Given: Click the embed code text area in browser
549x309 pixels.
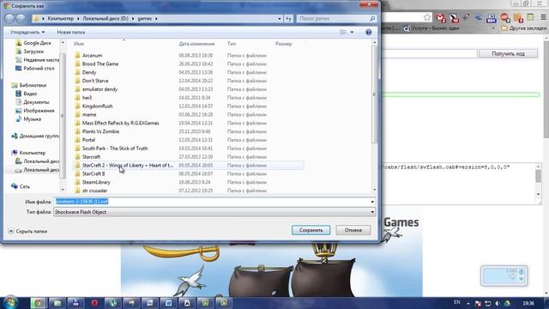Looking at the screenshot, I should pos(460,183).
